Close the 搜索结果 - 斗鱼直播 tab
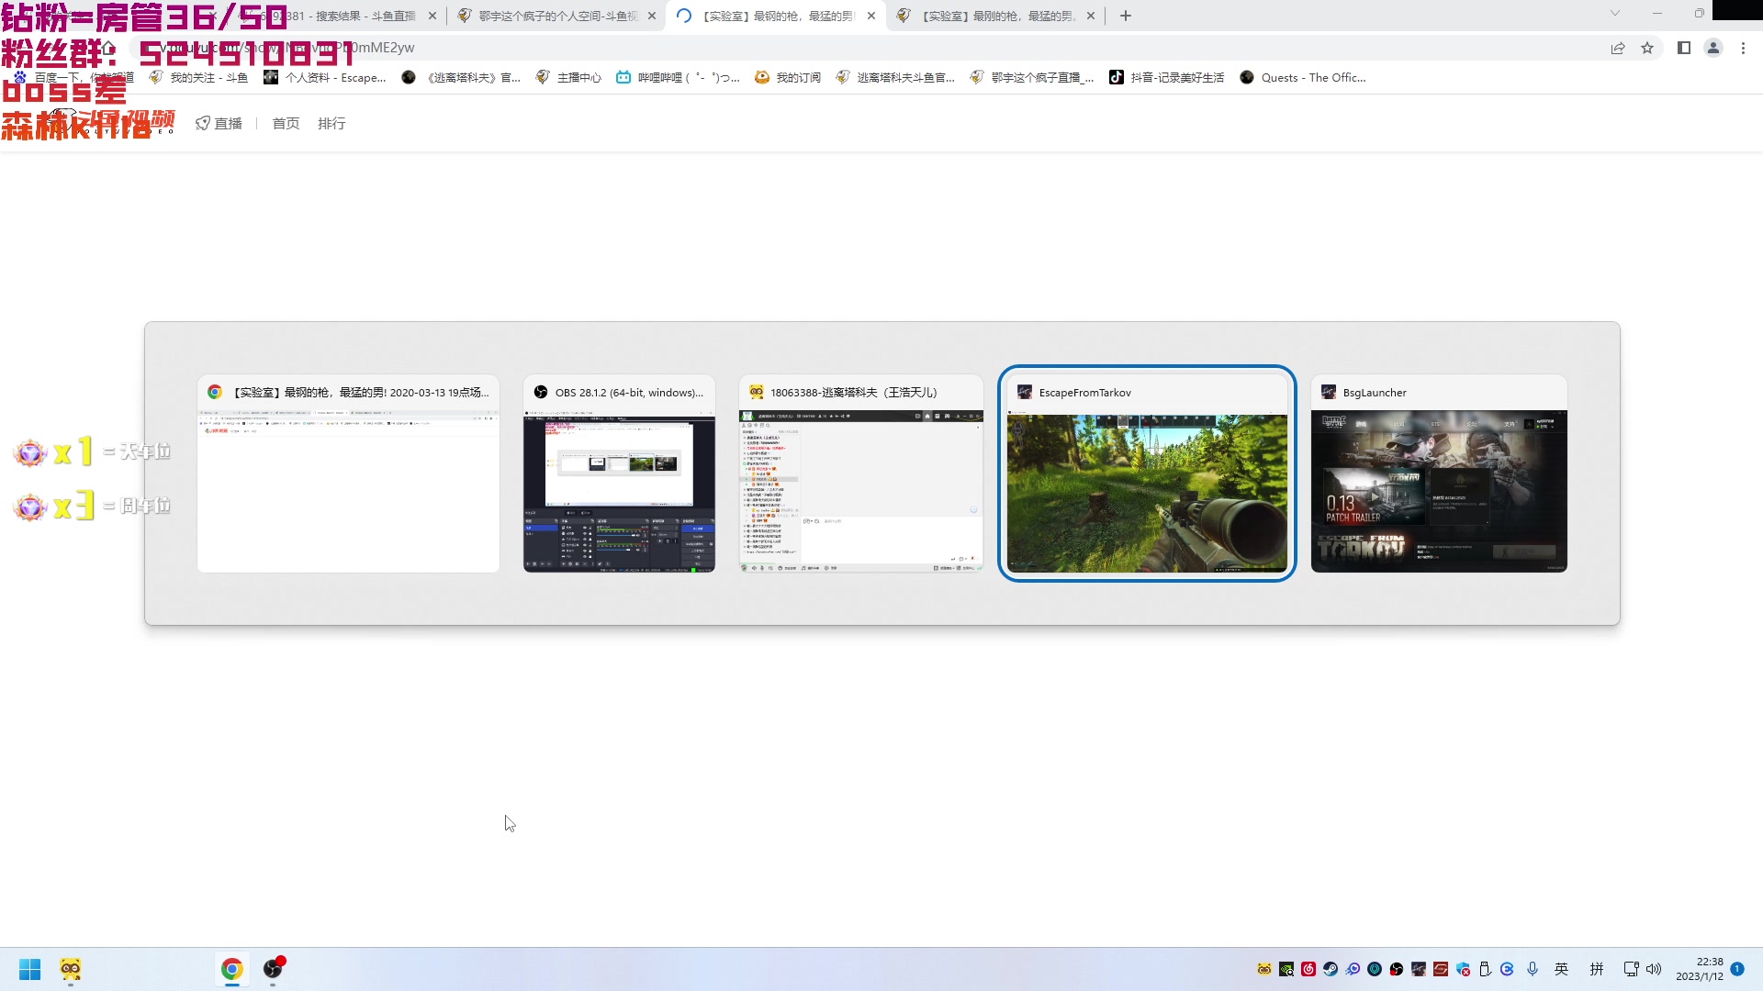 click(x=432, y=16)
